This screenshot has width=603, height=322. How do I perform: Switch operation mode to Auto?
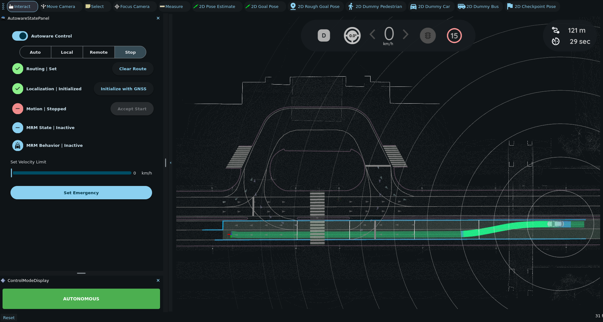(x=35, y=52)
